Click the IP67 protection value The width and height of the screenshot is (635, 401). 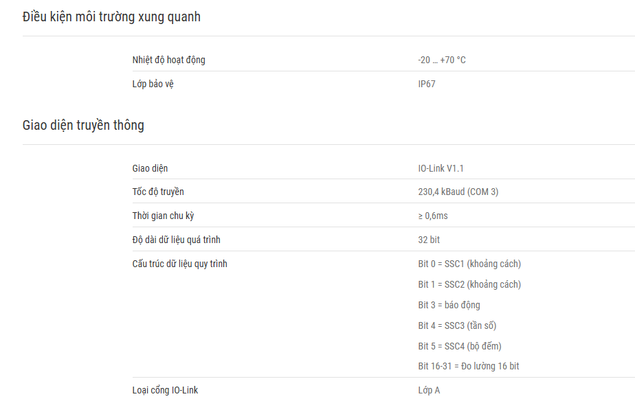tap(427, 84)
